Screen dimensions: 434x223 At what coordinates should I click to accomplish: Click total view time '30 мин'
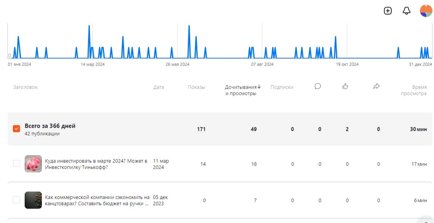point(418,129)
